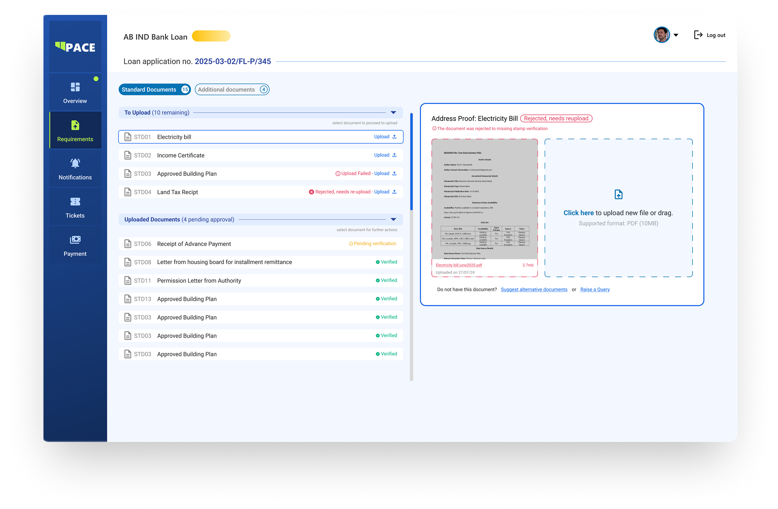Click the 'Rejected, needs reupload' badge
This screenshot has width=778, height=509.
click(556, 119)
